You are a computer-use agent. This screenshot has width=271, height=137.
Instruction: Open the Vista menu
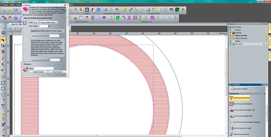coord(18,5)
